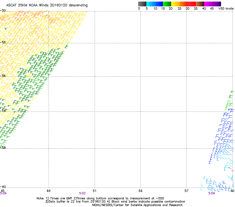The image size is (235, 207).
Task: Click the '>50 knots' legend label
Action: (x=226, y=9)
